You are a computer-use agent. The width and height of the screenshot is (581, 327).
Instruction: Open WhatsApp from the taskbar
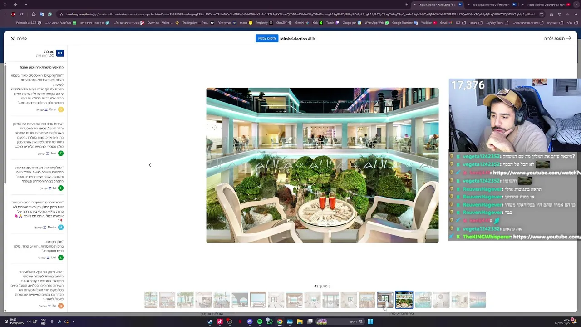(270, 322)
